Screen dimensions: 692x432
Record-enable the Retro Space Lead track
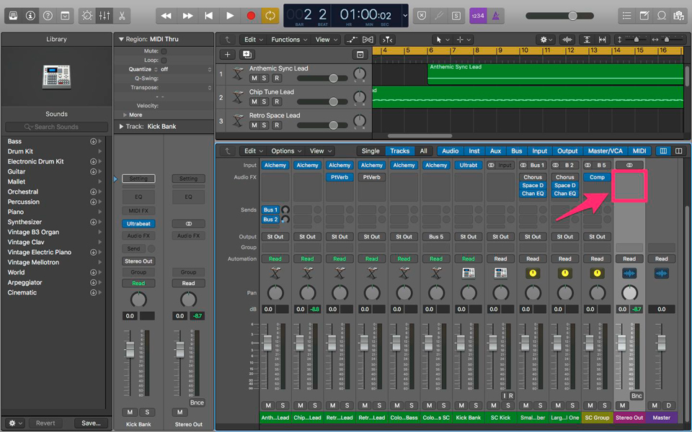tap(277, 125)
